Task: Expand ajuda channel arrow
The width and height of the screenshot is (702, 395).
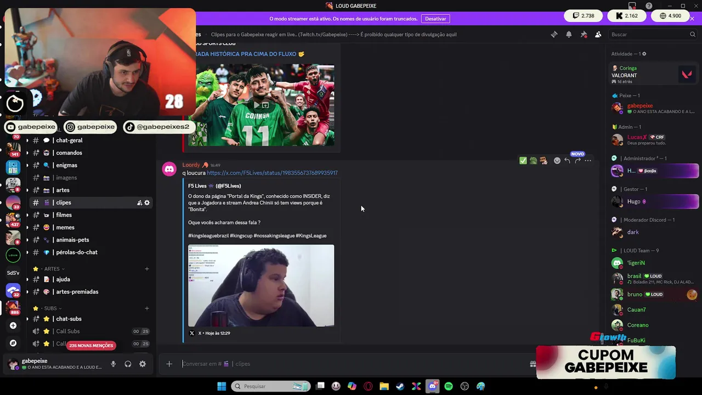Action: pyautogui.click(x=27, y=279)
